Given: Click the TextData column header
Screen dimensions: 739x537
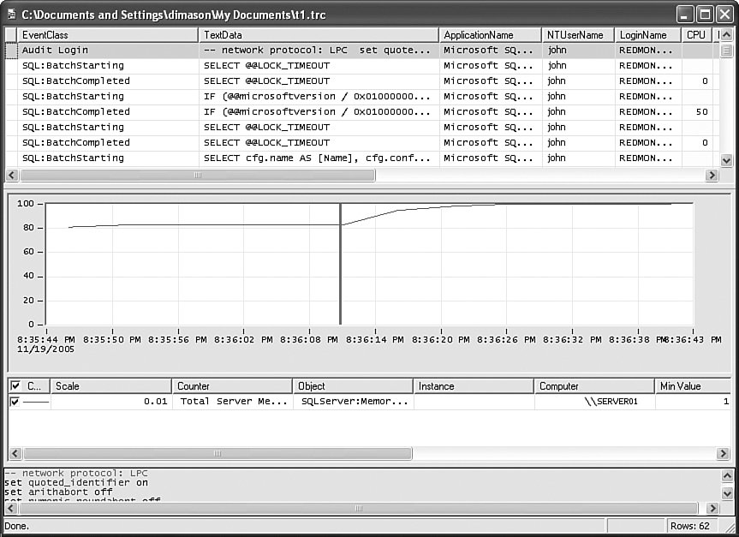Looking at the screenshot, I should point(318,35).
